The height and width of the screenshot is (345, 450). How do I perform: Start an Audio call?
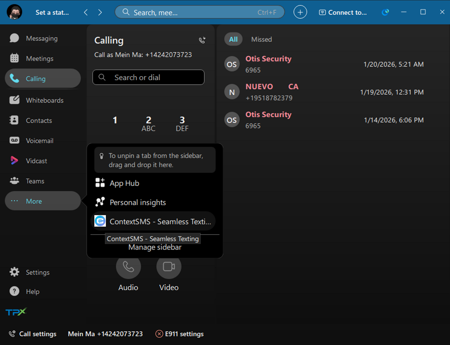(128, 267)
